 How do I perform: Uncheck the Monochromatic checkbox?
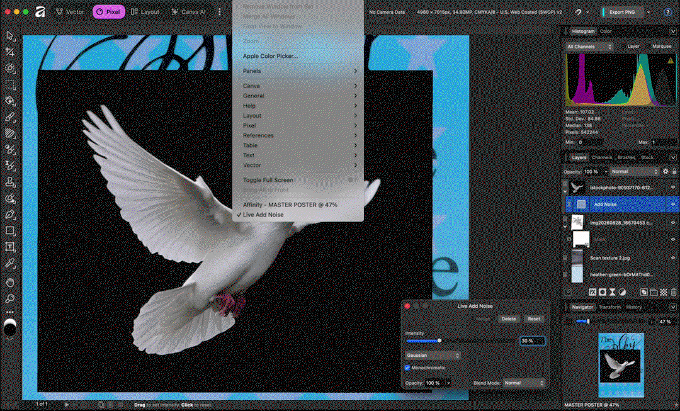407,368
